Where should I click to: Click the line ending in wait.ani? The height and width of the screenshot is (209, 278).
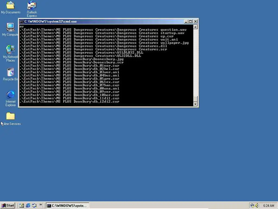(99, 39)
